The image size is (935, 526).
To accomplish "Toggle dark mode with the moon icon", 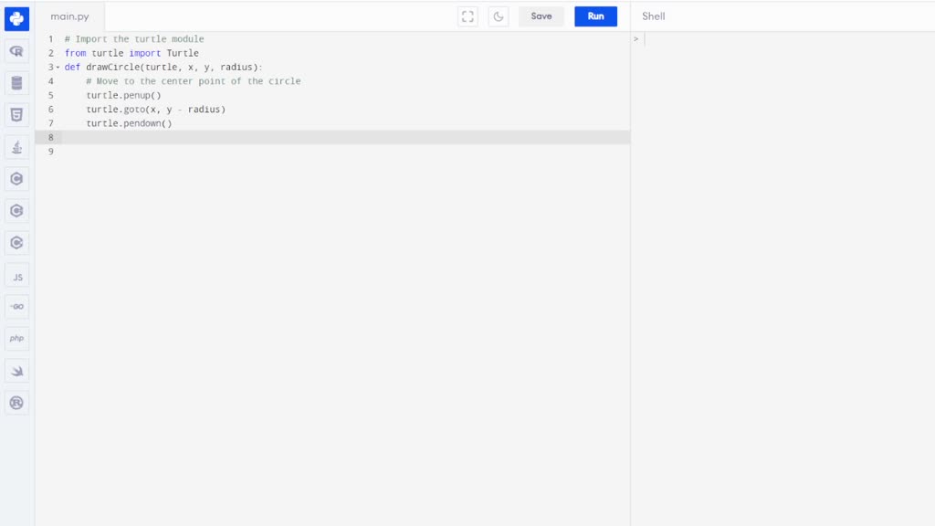I will [498, 16].
